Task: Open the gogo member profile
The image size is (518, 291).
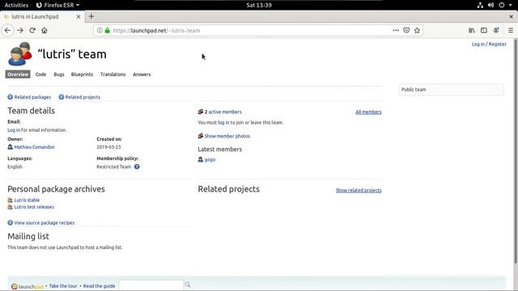Action: coord(210,159)
